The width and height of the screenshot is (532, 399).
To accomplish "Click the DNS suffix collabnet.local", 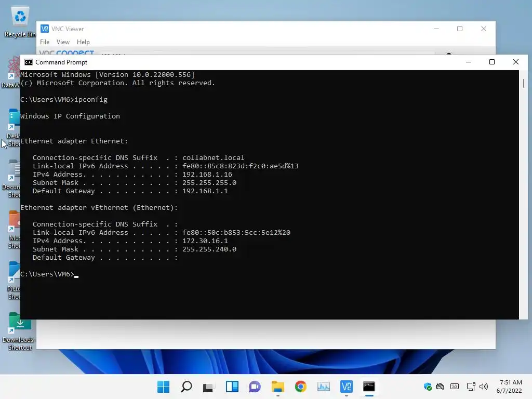I will (x=213, y=158).
